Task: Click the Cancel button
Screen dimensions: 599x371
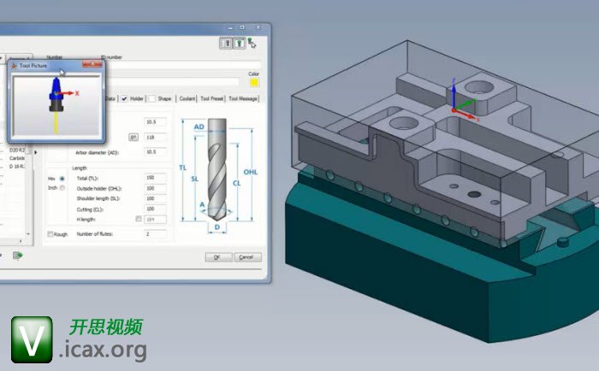Action: (x=247, y=257)
